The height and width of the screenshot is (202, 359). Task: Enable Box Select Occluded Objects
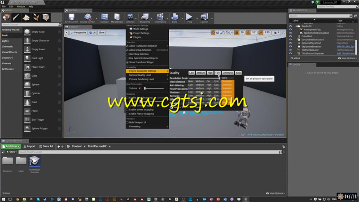click(127, 58)
